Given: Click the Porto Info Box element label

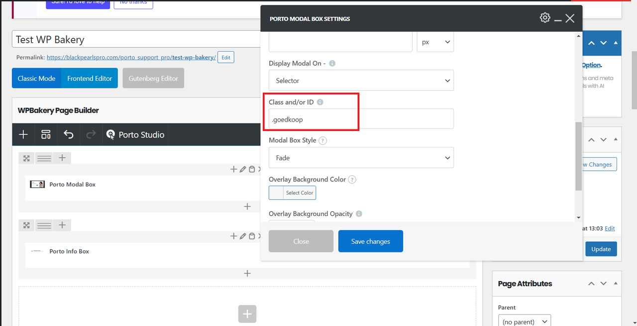Looking at the screenshot, I should coord(69,251).
